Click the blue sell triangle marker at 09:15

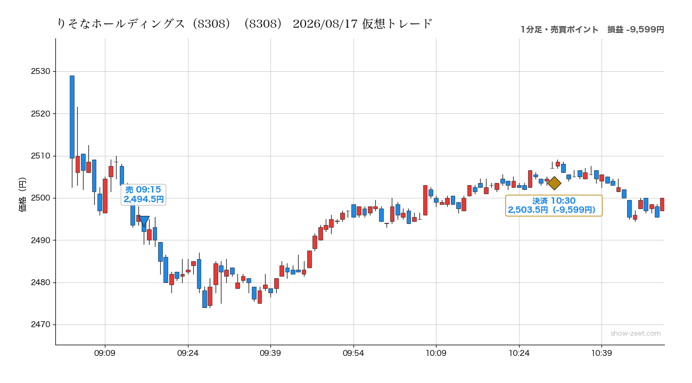143,221
